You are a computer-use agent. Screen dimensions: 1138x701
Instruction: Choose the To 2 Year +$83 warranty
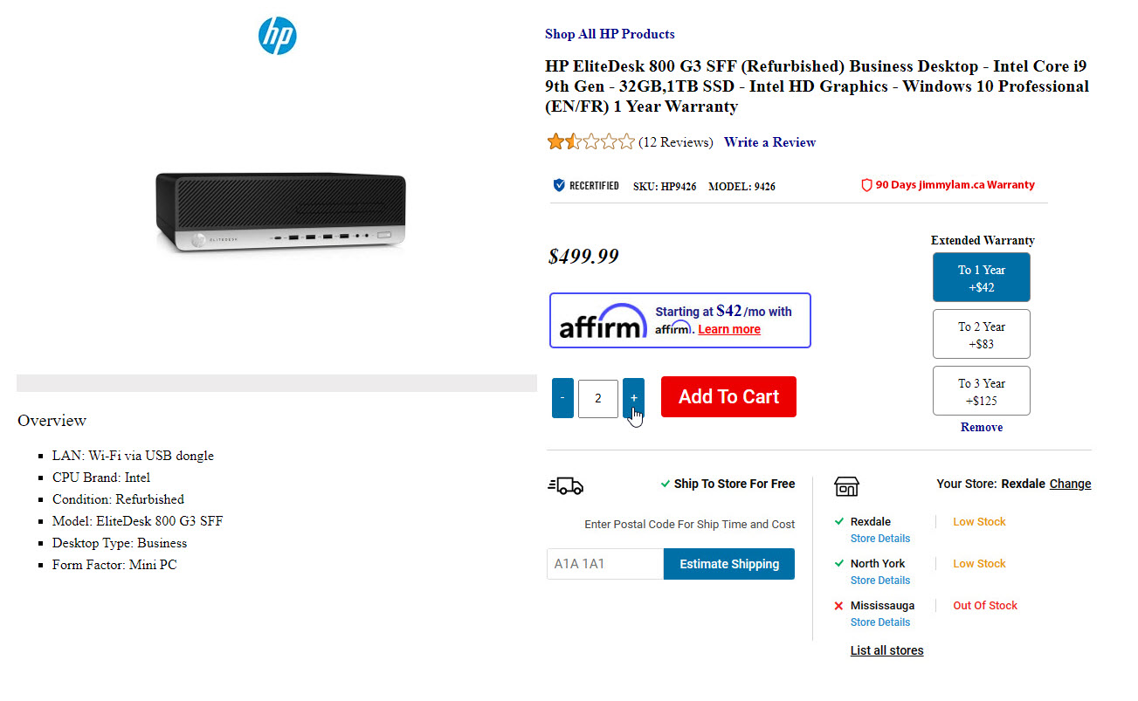point(981,334)
